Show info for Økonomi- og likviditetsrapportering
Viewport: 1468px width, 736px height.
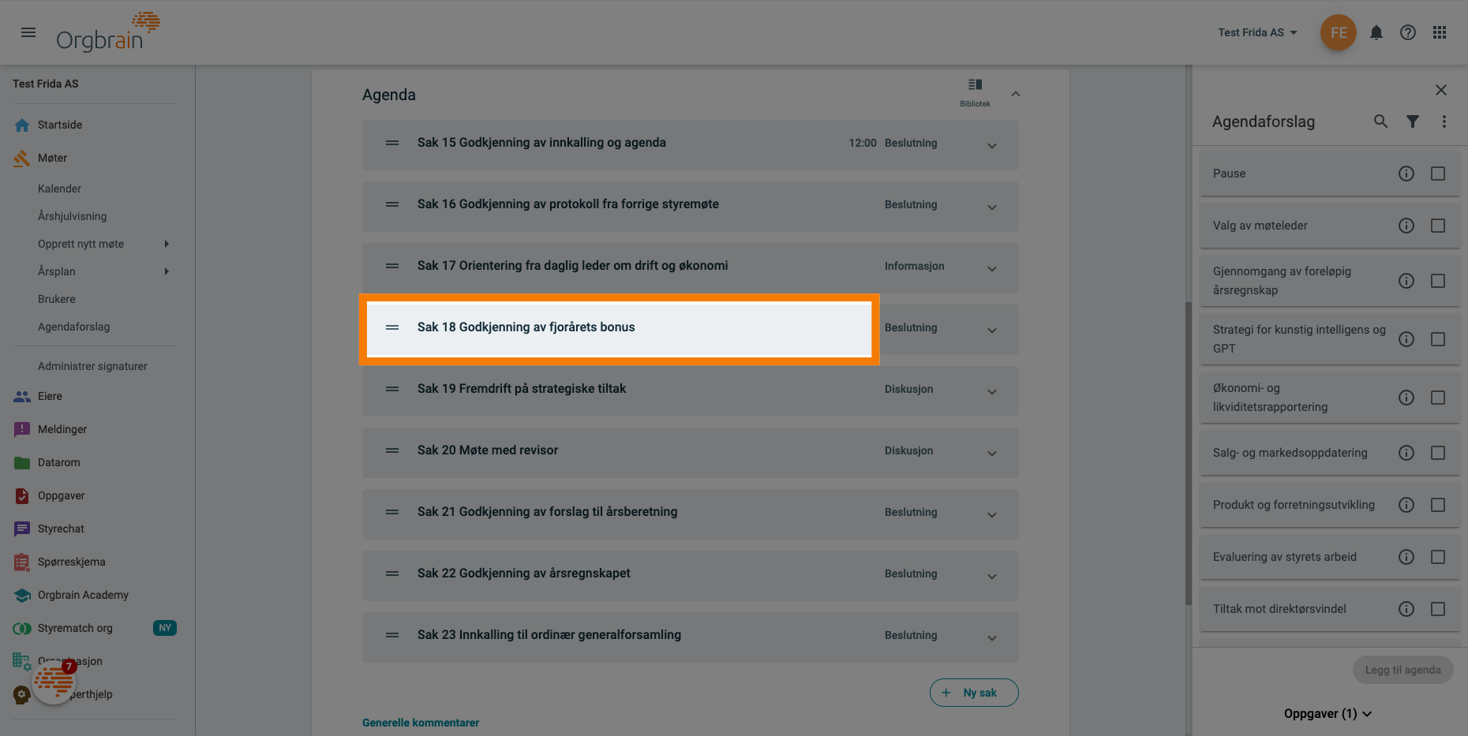click(1406, 398)
